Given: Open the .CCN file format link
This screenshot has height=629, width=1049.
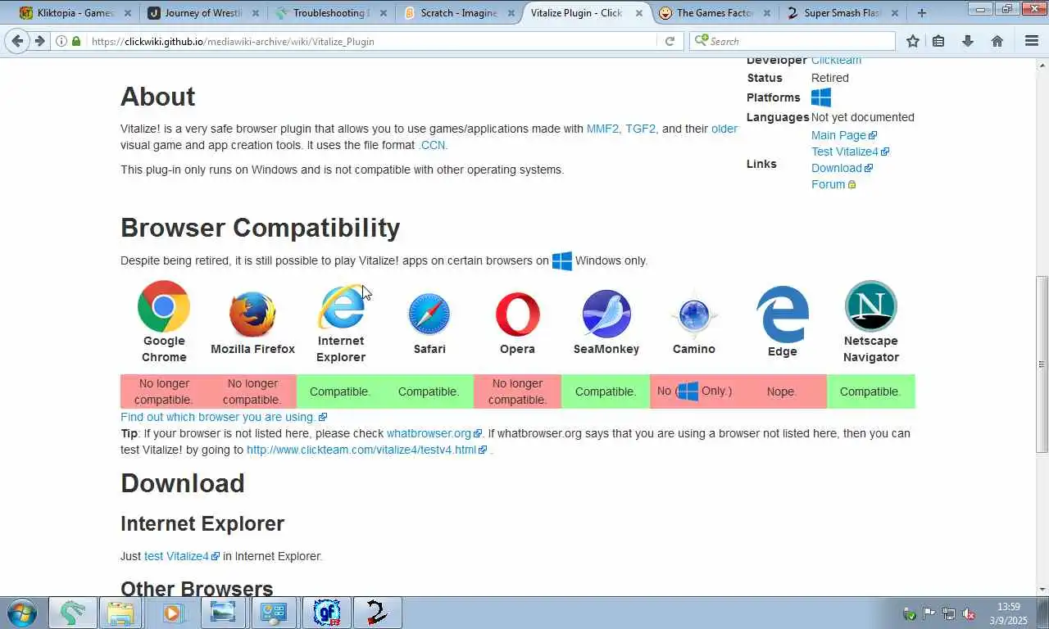Looking at the screenshot, I should point(432,145).
